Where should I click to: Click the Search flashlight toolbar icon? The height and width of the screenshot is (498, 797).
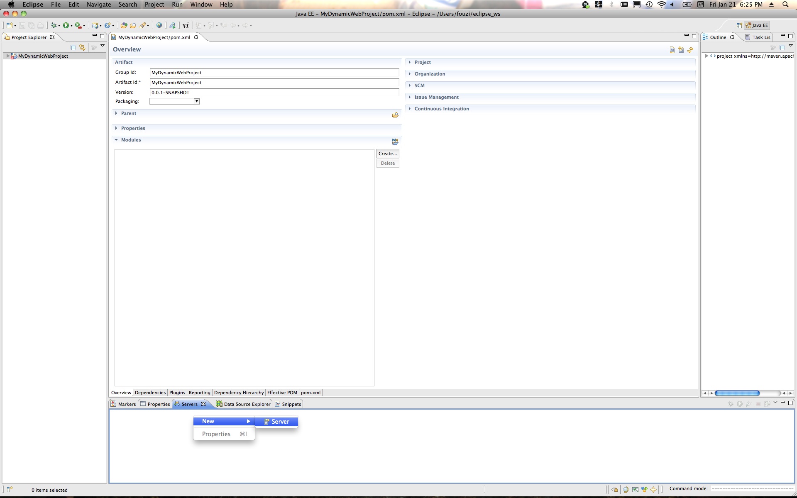coord(142,25)
